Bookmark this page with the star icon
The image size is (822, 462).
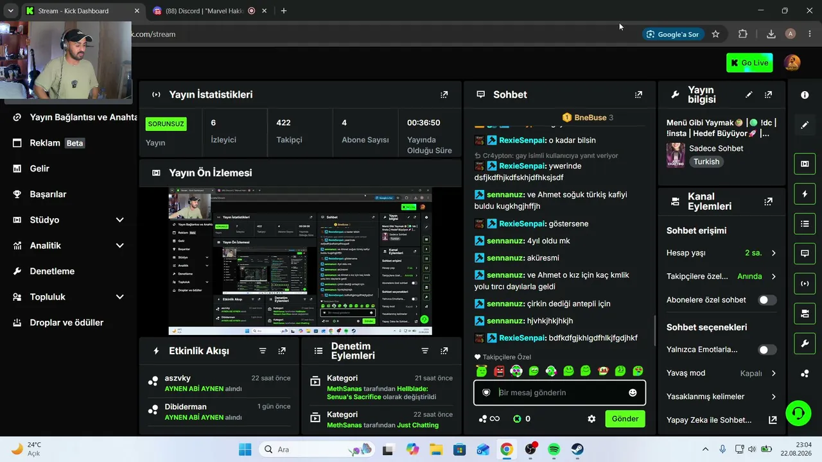[x=715, y=34]
